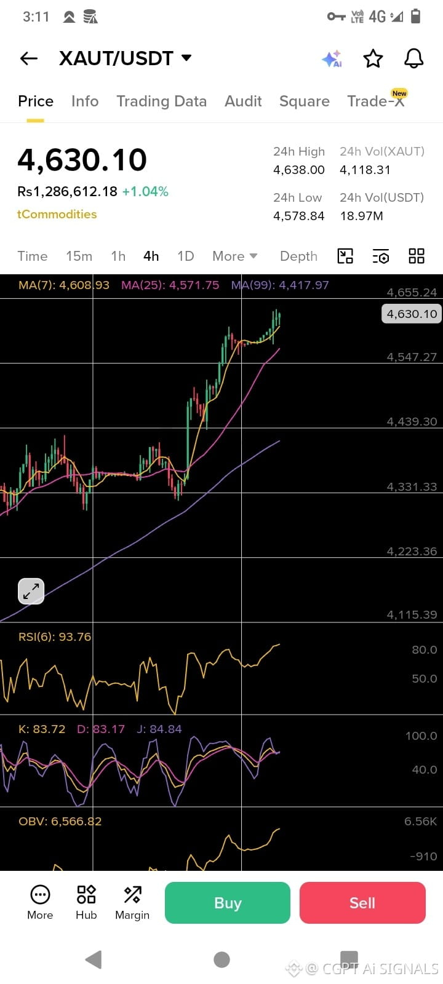Switch to the Info tab
Screen dimensions: 443x984
click(x=85, y=101)
